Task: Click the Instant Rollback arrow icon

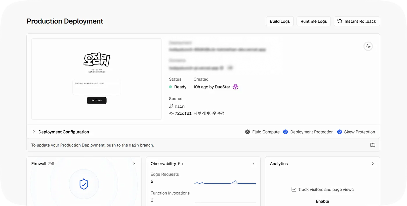Action: [x=340, y=21]
